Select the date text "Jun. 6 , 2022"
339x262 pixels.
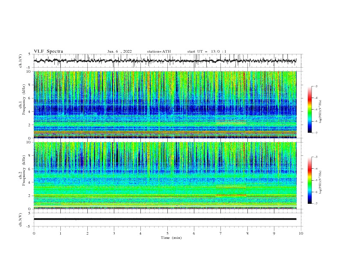pyautogui.click(x=119, y=51)
